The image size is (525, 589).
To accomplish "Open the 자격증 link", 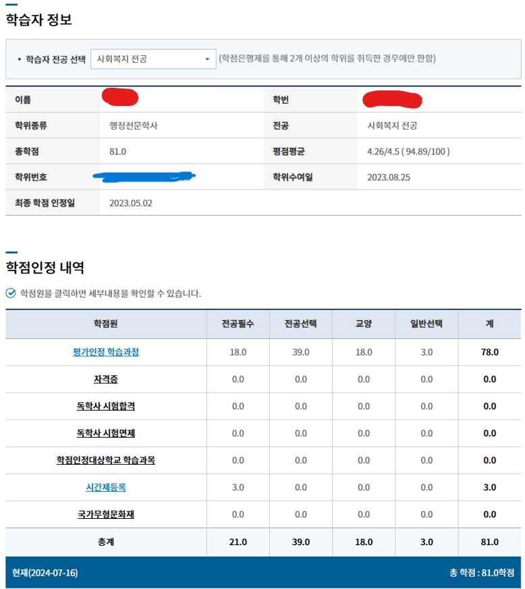I will coord(105,379).
